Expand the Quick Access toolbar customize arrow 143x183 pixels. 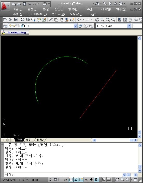(x=49, y=4)
